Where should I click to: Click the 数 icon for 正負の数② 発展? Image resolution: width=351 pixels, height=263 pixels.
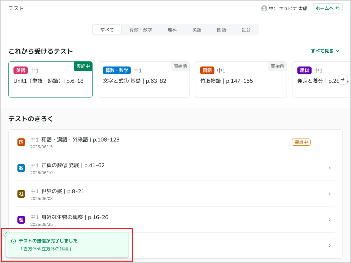[21, 168]
